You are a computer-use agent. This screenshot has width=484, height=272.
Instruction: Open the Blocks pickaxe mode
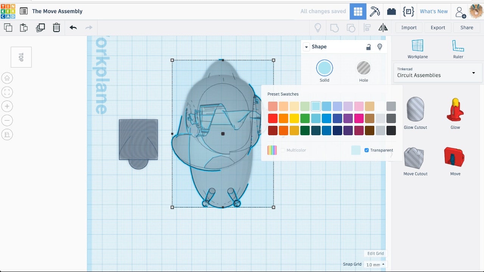(x=375, y=11)
